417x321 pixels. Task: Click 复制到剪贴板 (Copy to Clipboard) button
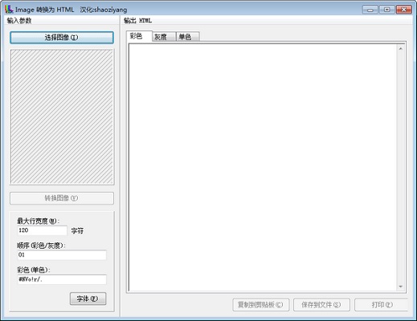261,305
